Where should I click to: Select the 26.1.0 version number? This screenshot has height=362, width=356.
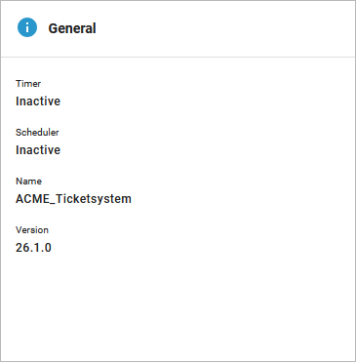point(33,248)
